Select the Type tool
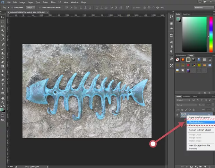Screen dimensions: 215x168 (x=3, y=84)
